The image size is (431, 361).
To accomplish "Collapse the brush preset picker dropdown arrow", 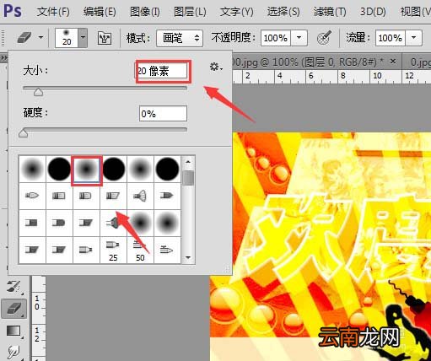I will 83,37.
